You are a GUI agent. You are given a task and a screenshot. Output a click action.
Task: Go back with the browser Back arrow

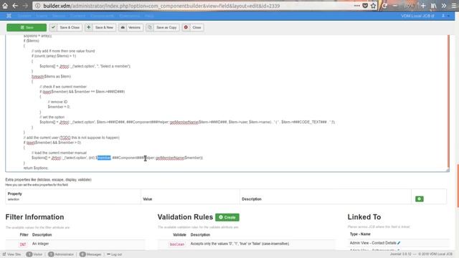coord(15,6)
